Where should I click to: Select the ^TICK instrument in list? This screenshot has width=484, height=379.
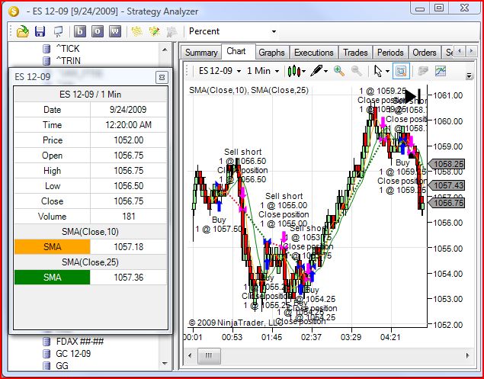pos(68,49)
